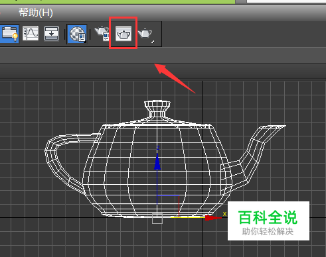The image size is (326, 257).
Task: Open the Material Editor
Action: click(77, 34)
